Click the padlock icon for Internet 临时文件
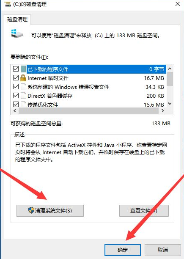This screenshot has width=184, height=259. tap(23, 78)
